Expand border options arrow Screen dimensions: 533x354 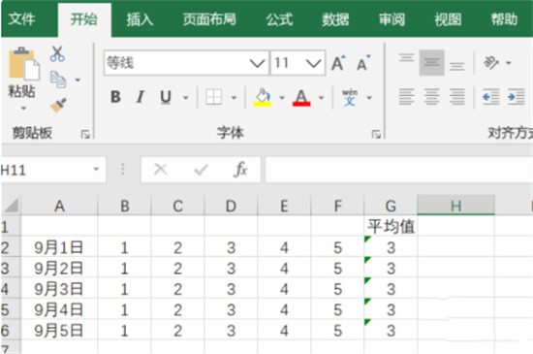pos(234,98)
